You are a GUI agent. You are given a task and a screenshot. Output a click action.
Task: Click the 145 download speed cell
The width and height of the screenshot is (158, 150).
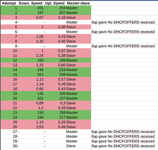click(x=31, y=94)
